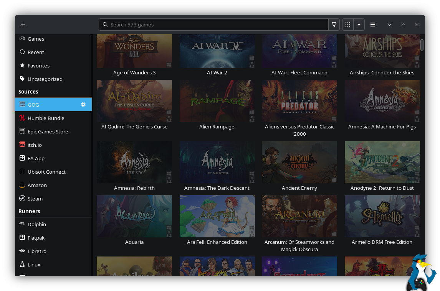Open the itch.io source
Screen dimensions: 440x291
click(x=35, y=145)
